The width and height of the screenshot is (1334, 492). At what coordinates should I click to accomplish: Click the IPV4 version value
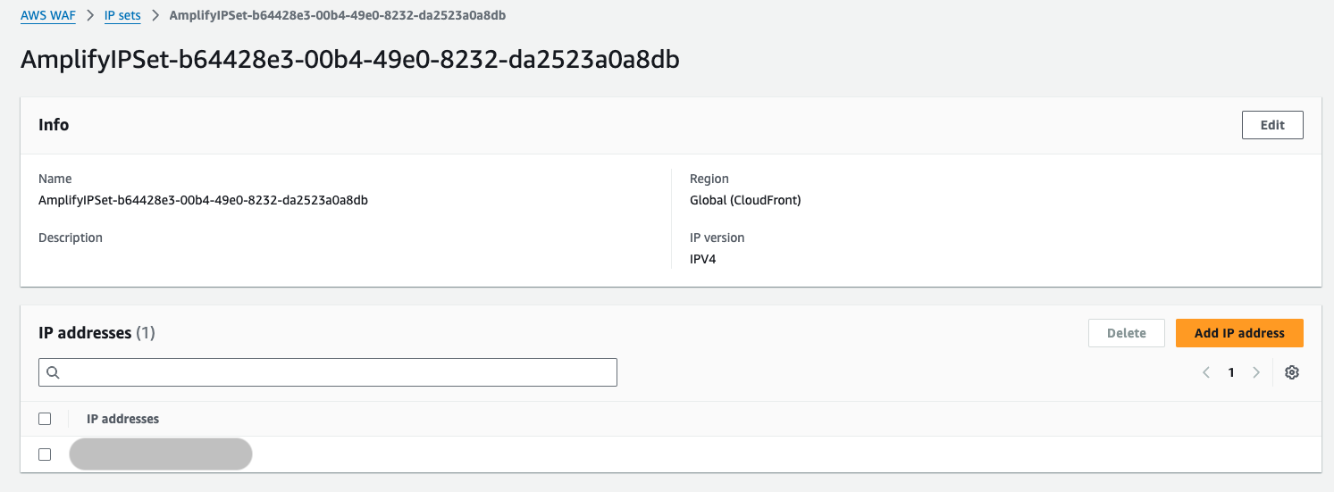tap(703, 260)
